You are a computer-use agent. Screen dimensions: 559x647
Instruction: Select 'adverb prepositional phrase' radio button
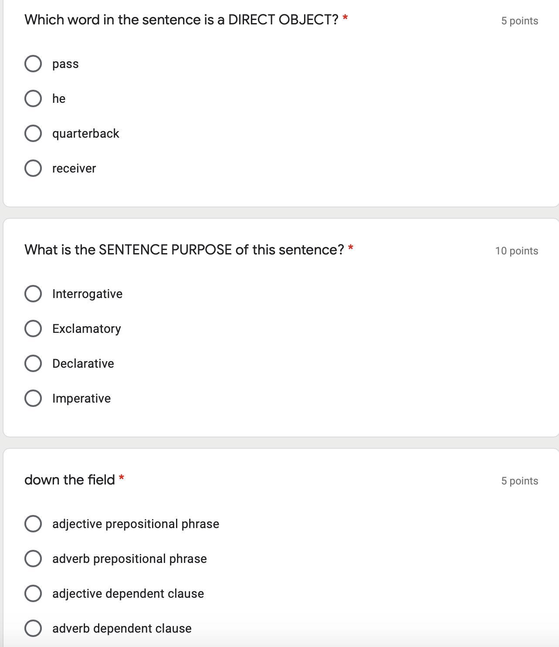click(x=33, y=559)
